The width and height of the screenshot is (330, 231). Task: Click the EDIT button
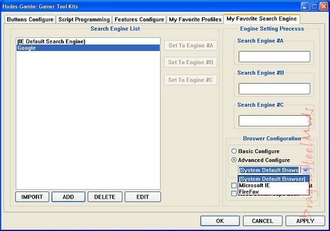click(142, 197)
